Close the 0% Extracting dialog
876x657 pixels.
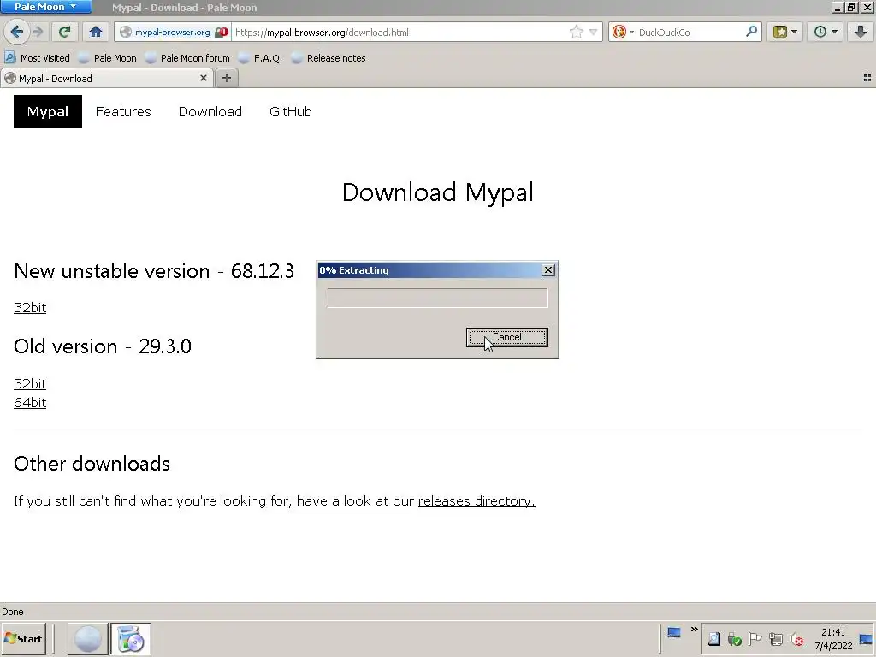coord(548,269)
